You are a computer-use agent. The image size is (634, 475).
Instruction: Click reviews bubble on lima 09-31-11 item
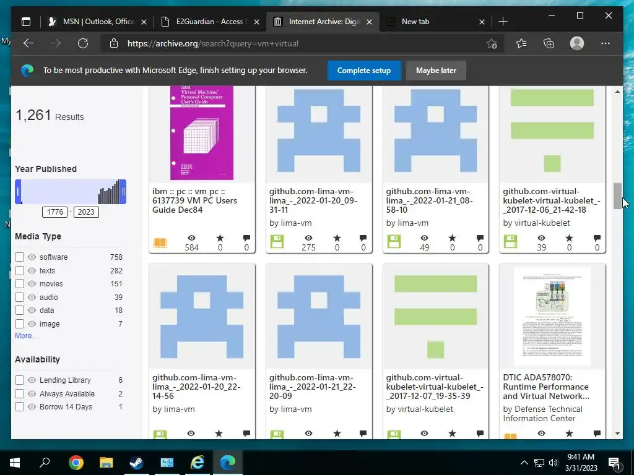click(x=363, y=238)
